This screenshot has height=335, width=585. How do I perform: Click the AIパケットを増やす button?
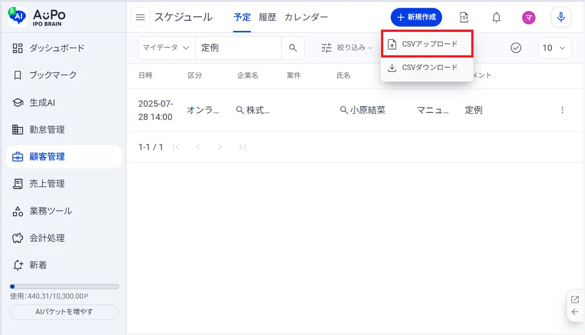coord(64,312)
